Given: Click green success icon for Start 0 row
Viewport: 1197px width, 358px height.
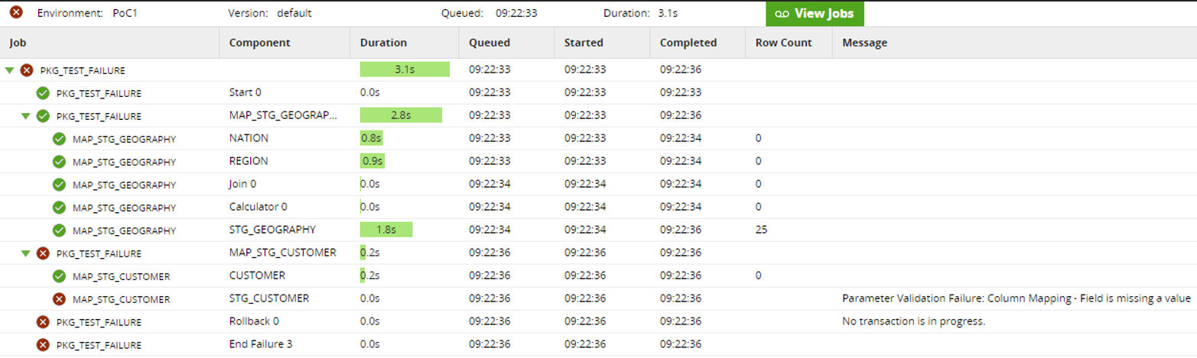Looking at the screenshot, I should pos(43,93).
